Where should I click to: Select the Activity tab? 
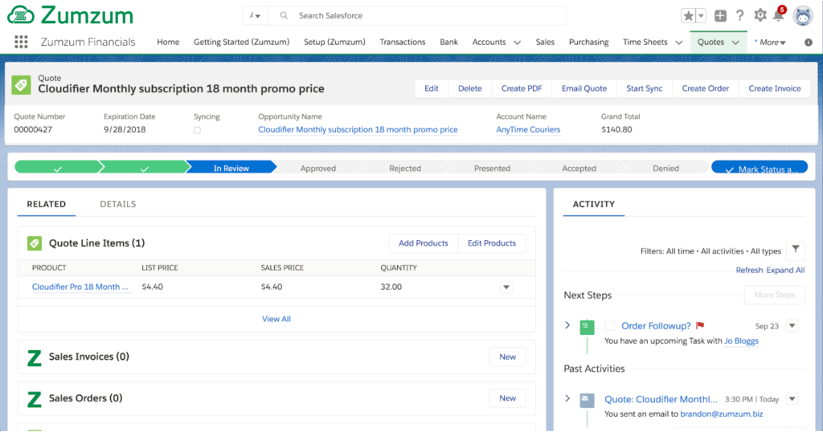594,204
